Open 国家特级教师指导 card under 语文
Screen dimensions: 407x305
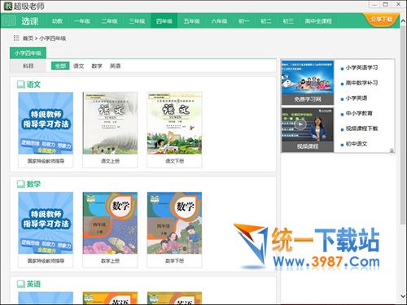pos(46,130)
